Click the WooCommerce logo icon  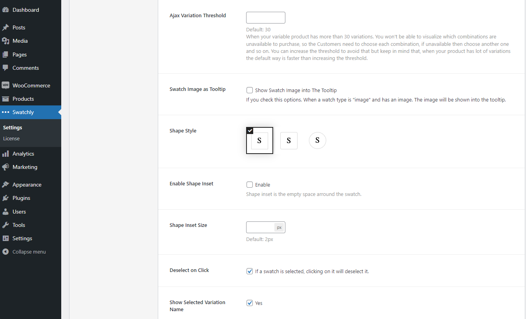[x=5, y=85]
